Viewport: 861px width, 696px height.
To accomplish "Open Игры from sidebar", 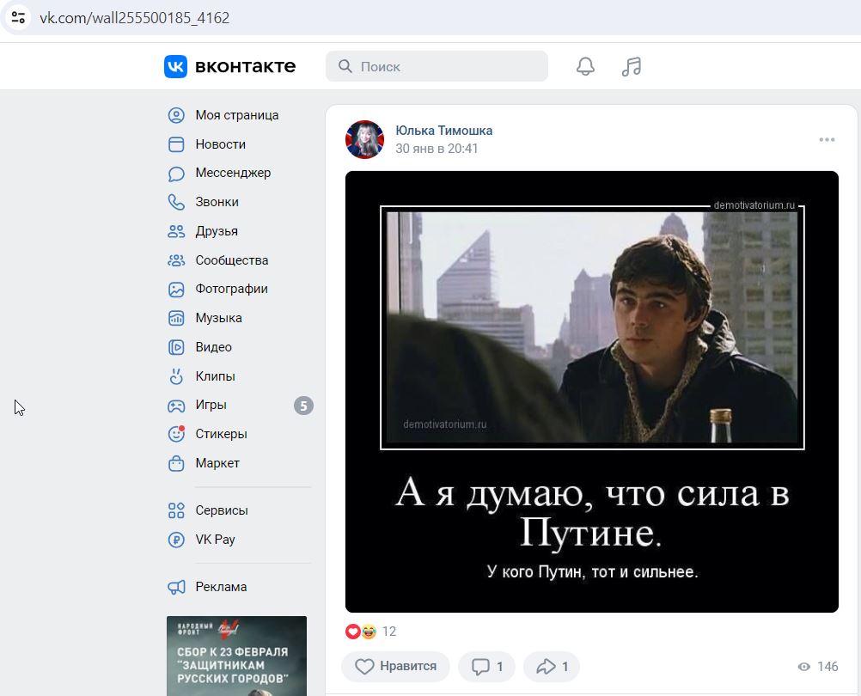I will pos(211,405).
